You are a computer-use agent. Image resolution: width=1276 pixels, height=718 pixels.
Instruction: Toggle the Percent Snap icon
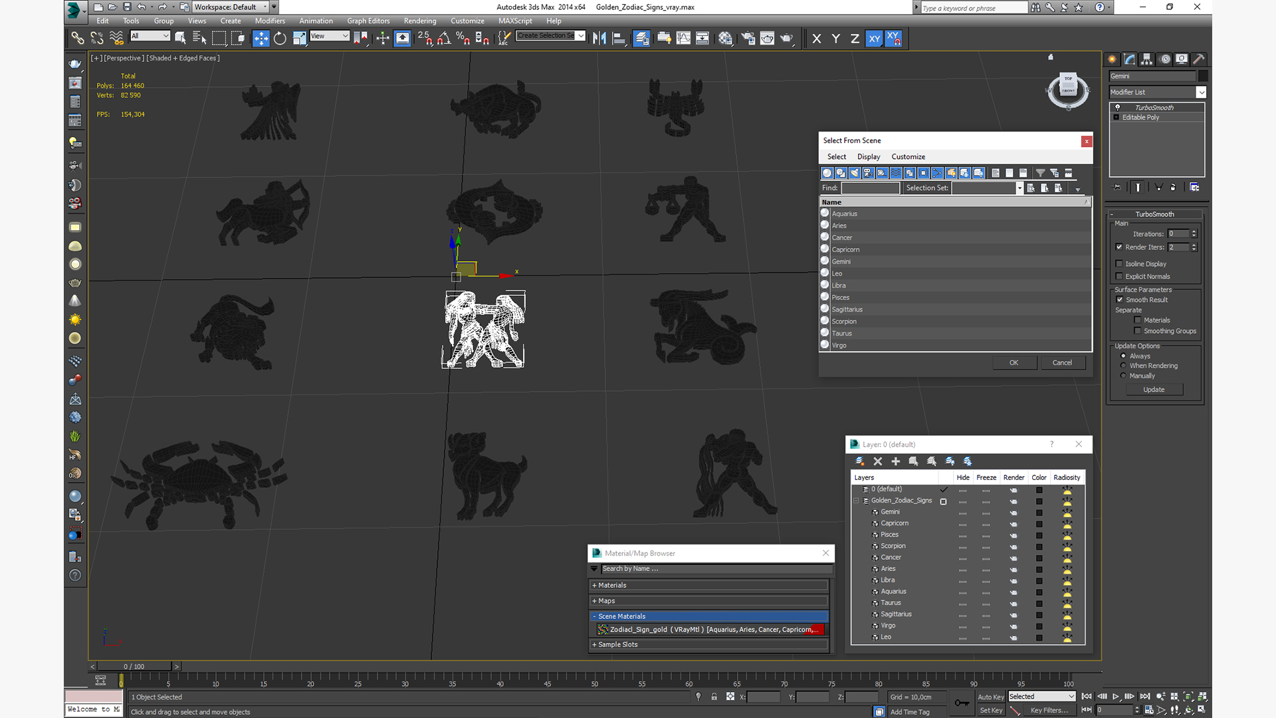coord(463,38)
